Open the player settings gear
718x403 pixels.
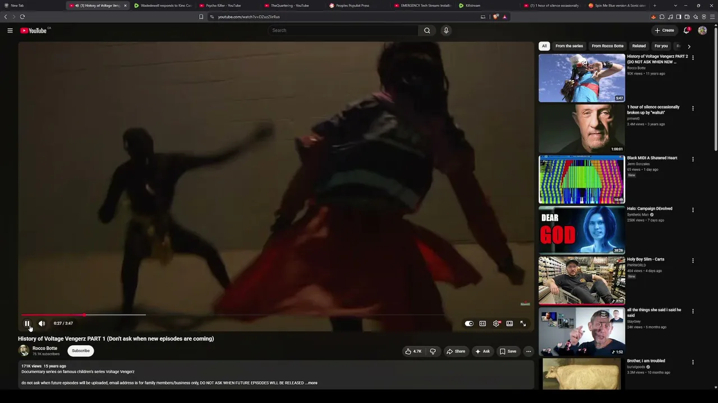point(496,324)
